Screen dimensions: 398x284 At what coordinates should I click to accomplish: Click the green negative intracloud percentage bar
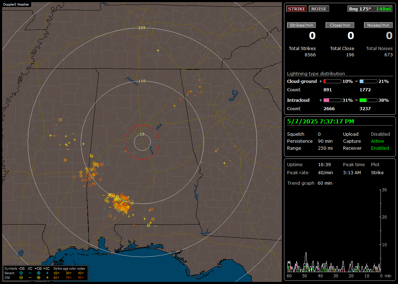click(368, 100)
